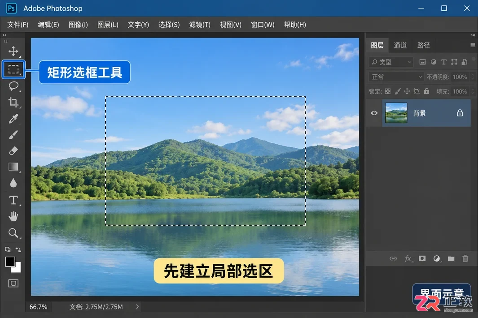Click the 文档: 2.75M/2.75M status text

pos(96,307)
